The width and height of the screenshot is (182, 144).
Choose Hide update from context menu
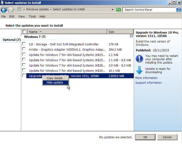pyautogui.click(x=55, y=82)
